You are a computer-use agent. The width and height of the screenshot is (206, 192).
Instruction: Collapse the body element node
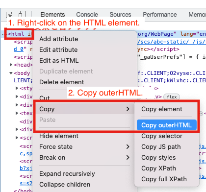click(x=11, y=73)
